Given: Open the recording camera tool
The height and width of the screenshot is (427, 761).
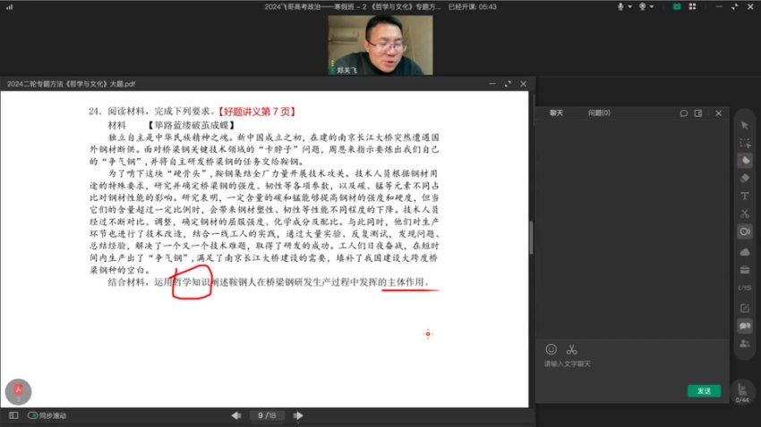Looking at the screenshot, I should [745, 231].
